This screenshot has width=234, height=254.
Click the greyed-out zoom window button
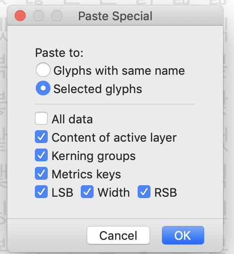click(x=57, y=16)
